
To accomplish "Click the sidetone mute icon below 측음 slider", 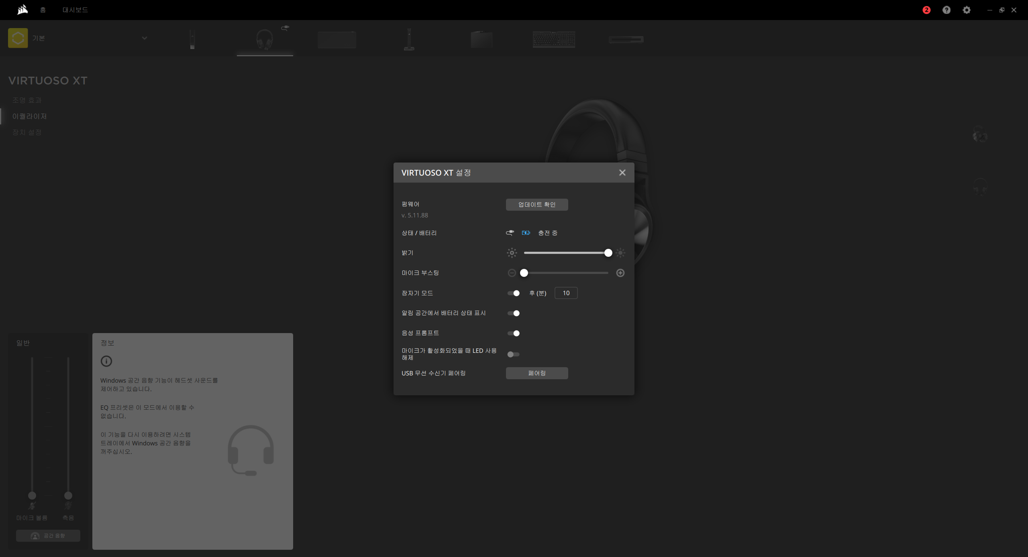I will point(68,506).
